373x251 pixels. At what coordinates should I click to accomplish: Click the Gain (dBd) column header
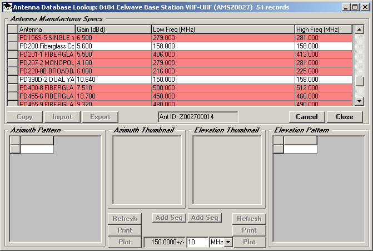[x=113, y=29]
